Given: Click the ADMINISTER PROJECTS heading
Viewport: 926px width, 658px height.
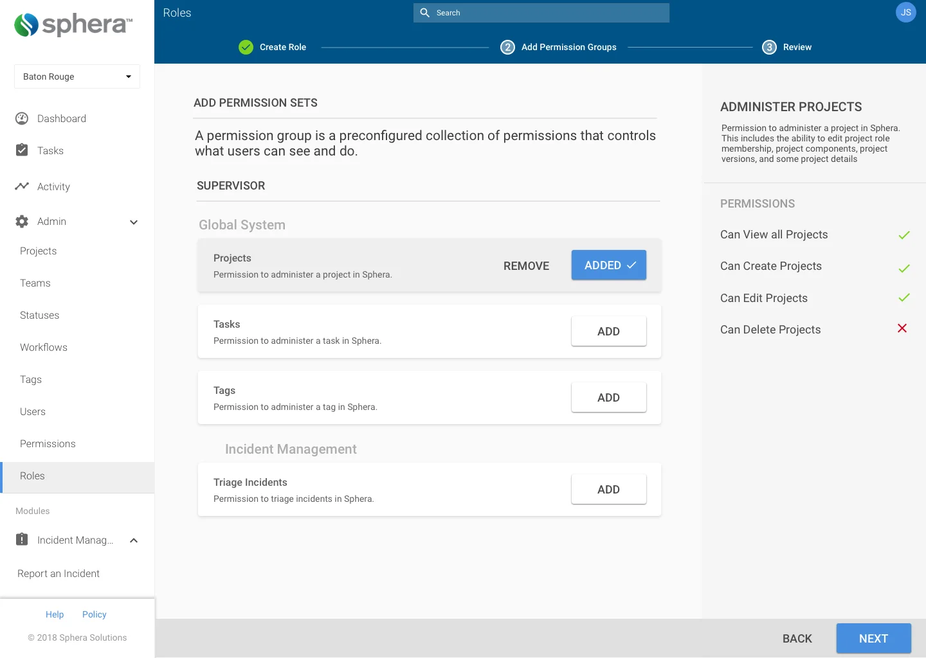Looking at the screenshot, I should click(x=791, y=107).
